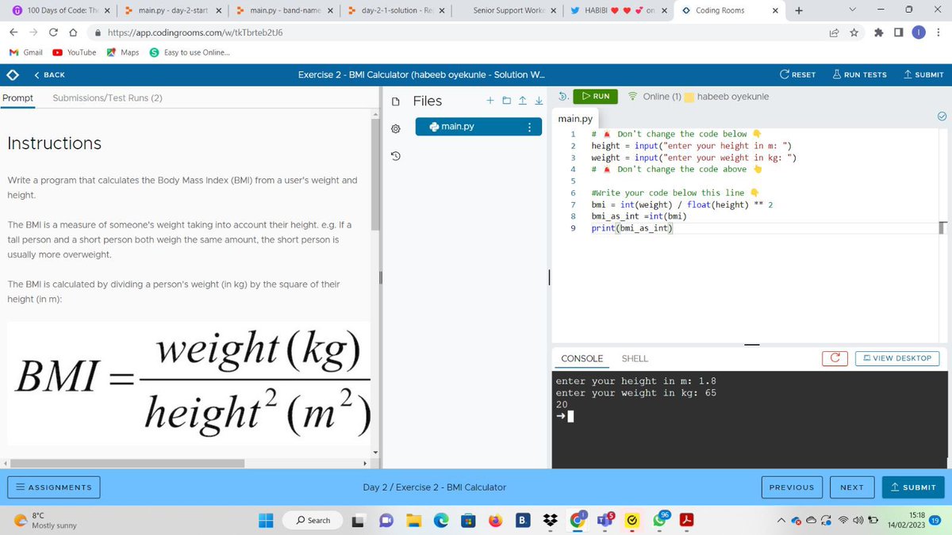Viewport: 952px width, 535px height.
Task: Click the bottom SUBMIT button
Action: pos(913,487)
